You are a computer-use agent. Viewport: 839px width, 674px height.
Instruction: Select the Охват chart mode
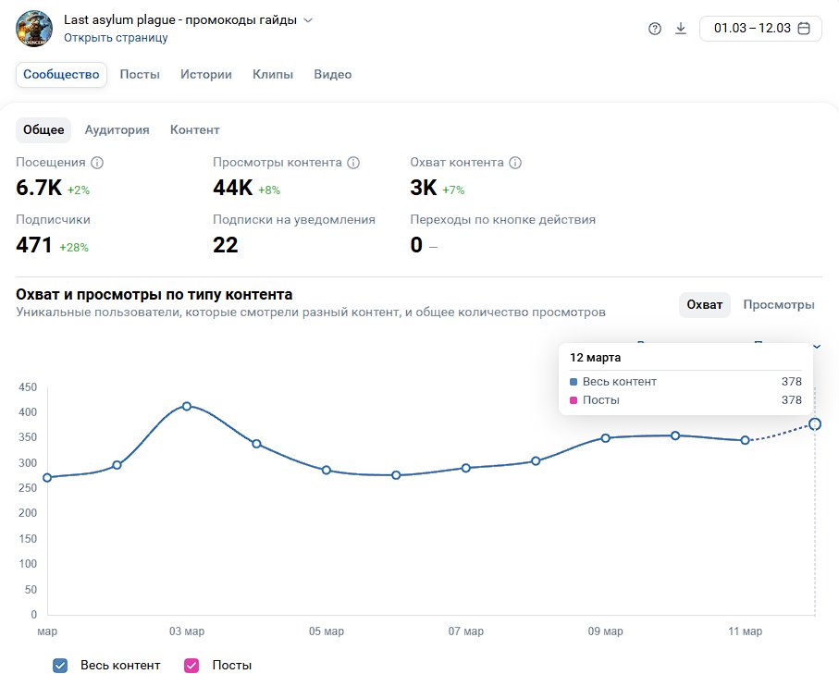tap(705, 305)
